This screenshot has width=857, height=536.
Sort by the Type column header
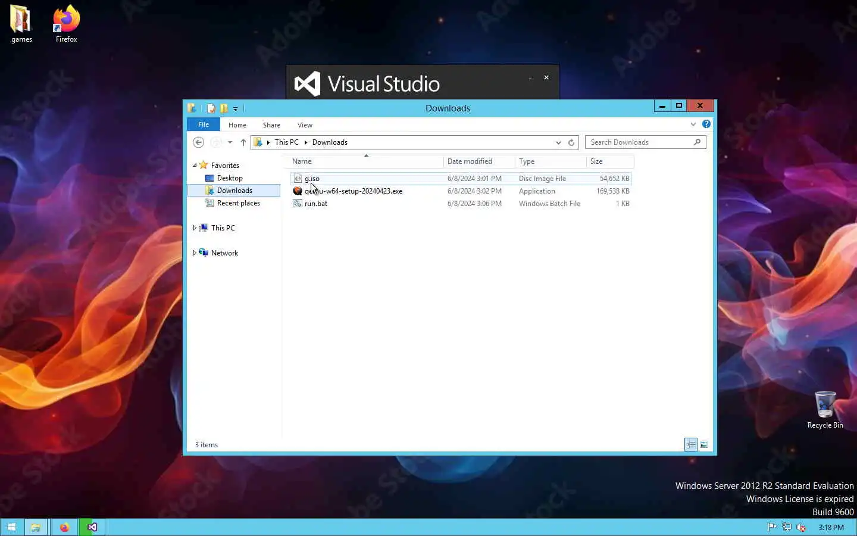click(x=551, y=161)
